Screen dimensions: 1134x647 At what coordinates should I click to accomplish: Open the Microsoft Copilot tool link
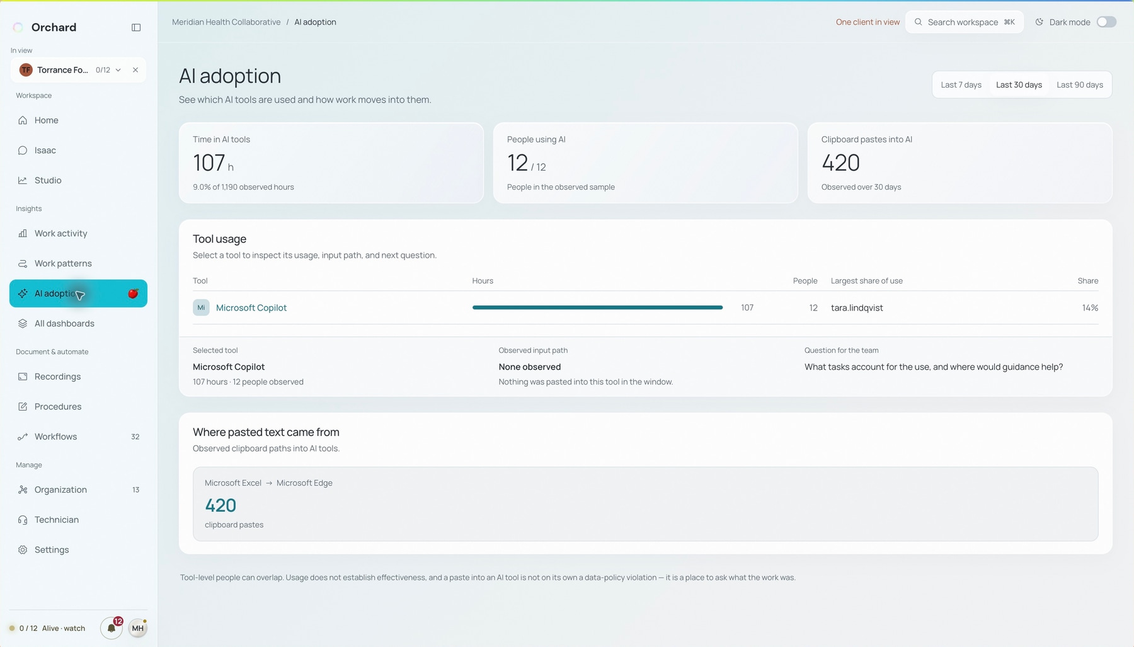click(x=251, y=307)
